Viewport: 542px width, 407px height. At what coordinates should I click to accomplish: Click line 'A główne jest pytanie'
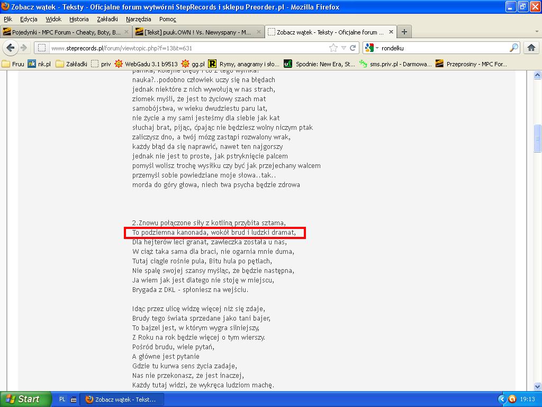pyautogui.click(x=166, y=356)
